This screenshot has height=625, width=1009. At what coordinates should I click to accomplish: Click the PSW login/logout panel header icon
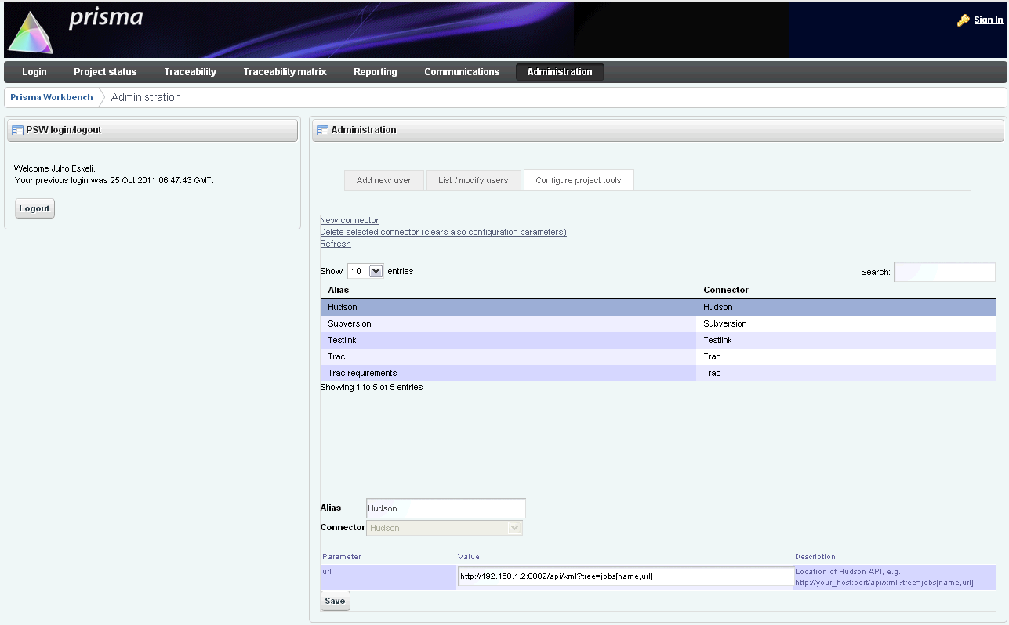(17, 129)
